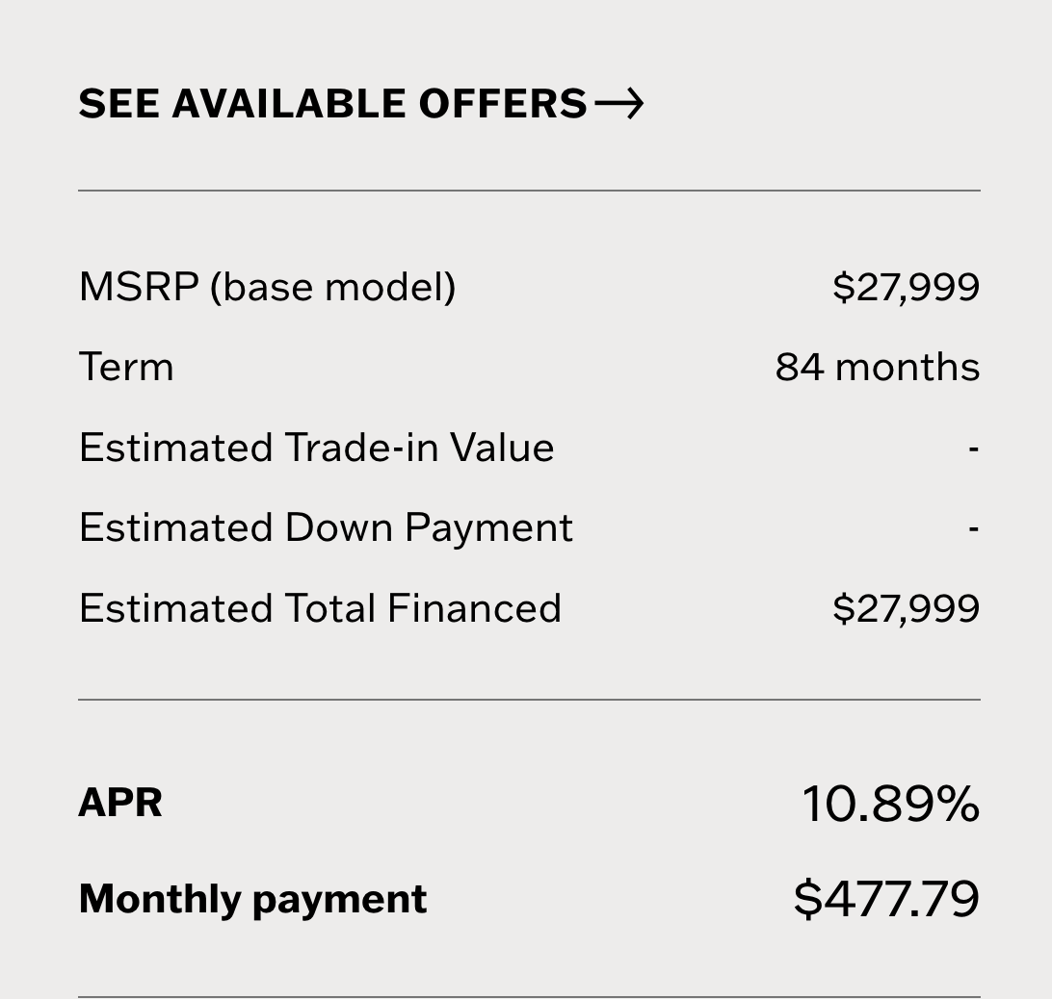Click the divider line below Monthly payment
Image resolution: width=1052 pixels, height=999 pixels.
(x=529, y=996)
